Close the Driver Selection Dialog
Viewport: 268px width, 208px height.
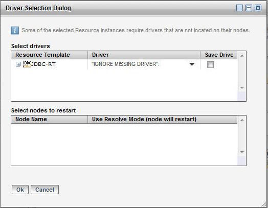click(258, 8)
